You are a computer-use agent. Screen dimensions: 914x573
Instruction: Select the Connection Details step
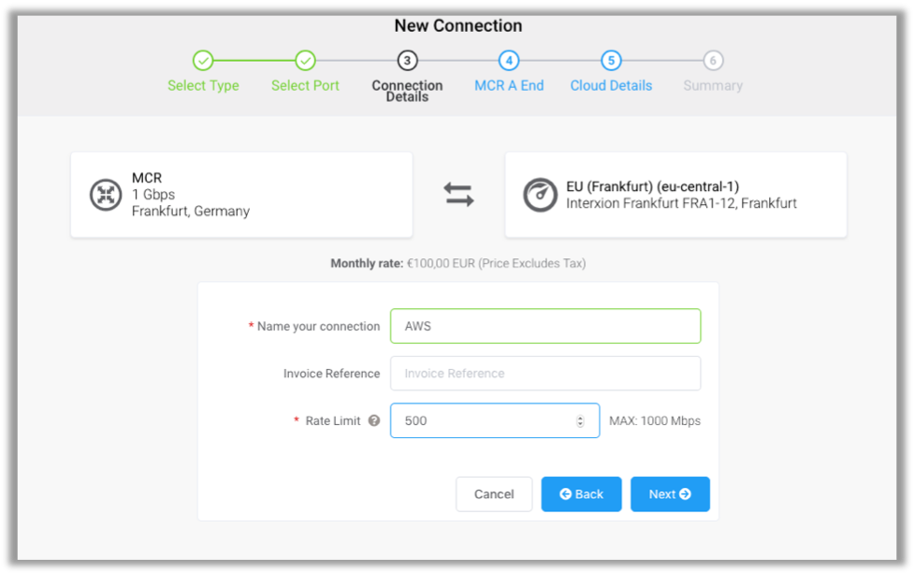click(x=407, y=59)
